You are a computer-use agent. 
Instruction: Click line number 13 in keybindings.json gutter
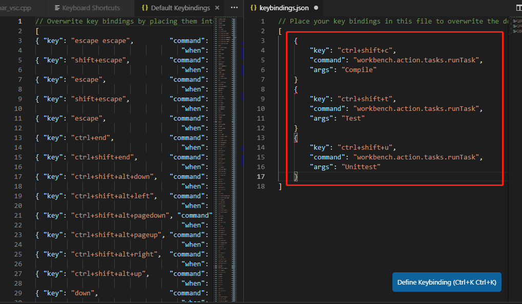261,138
